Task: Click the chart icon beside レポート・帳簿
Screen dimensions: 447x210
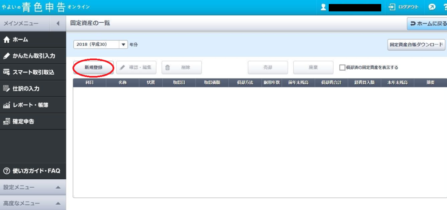Action: pos(6,105)
